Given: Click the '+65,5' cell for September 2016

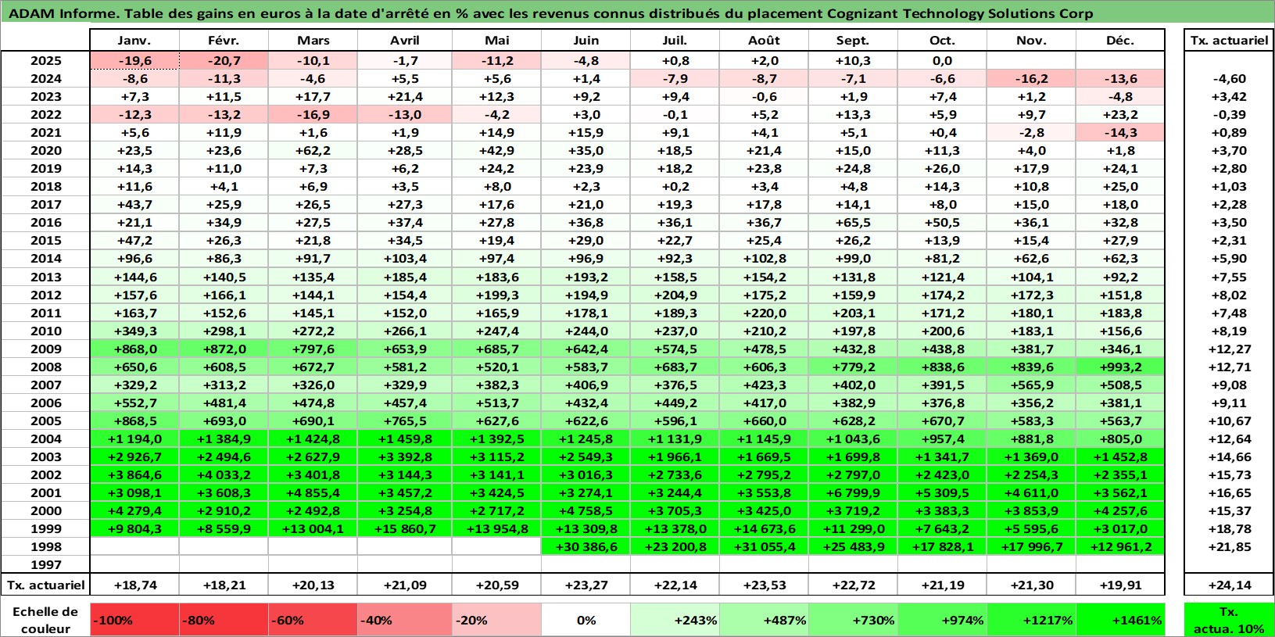Looking at the screenshot, I should point(853,222).
